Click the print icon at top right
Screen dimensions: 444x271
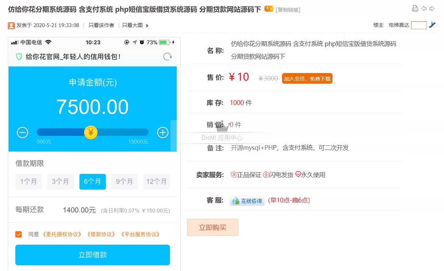coord(415,8)
